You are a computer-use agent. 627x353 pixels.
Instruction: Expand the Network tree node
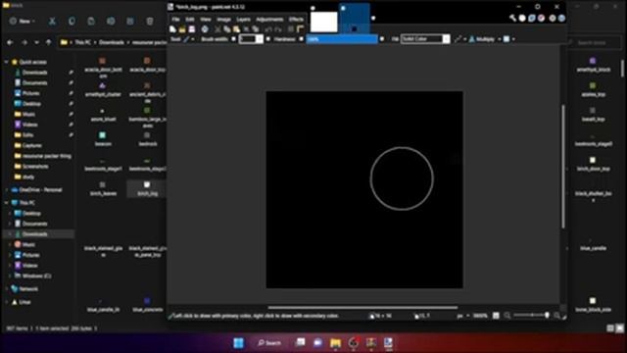[x=7, y=289]
